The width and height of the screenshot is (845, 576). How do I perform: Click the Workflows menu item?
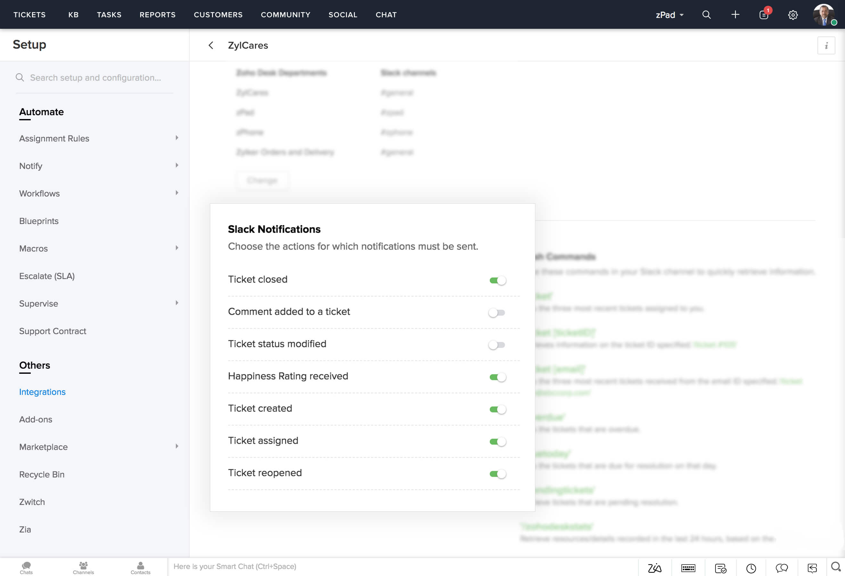pos(39,193)
